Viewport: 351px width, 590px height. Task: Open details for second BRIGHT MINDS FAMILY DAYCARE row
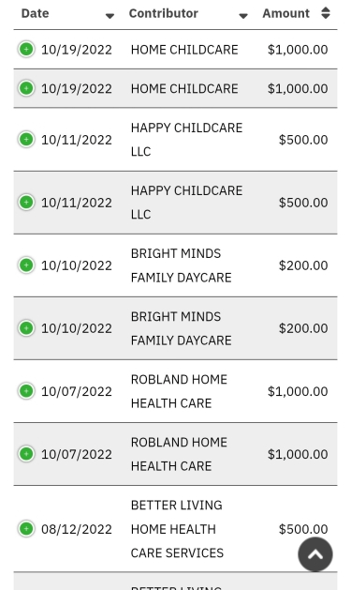[26, 327]
